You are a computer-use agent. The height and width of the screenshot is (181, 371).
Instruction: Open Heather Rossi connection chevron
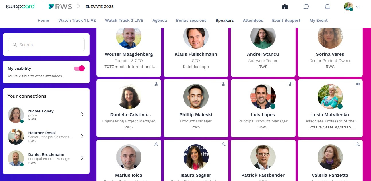82,136
